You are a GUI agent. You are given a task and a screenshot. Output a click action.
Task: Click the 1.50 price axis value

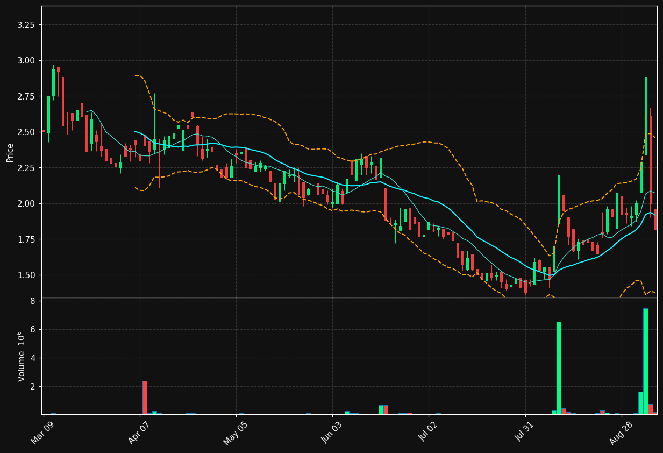[26, 275]
